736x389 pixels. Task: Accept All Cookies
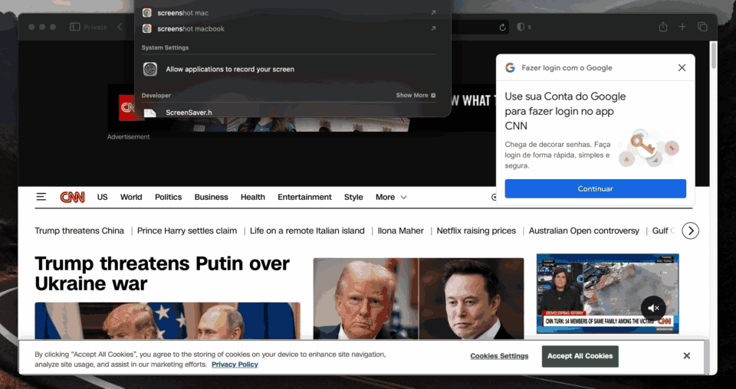click(580, 356)
